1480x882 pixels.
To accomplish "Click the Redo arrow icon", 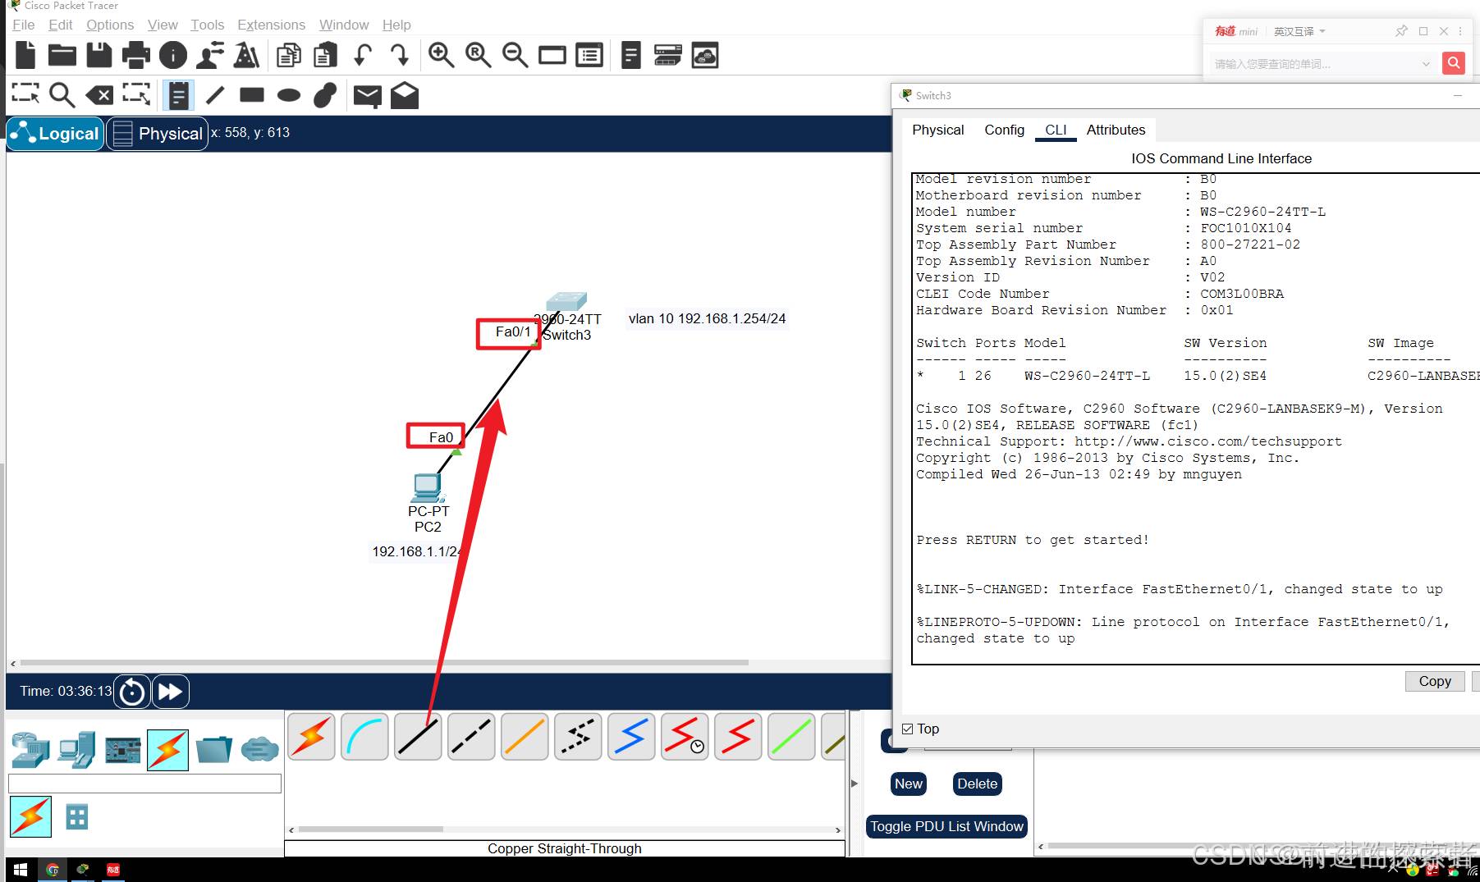I will [x=399, y=55].
